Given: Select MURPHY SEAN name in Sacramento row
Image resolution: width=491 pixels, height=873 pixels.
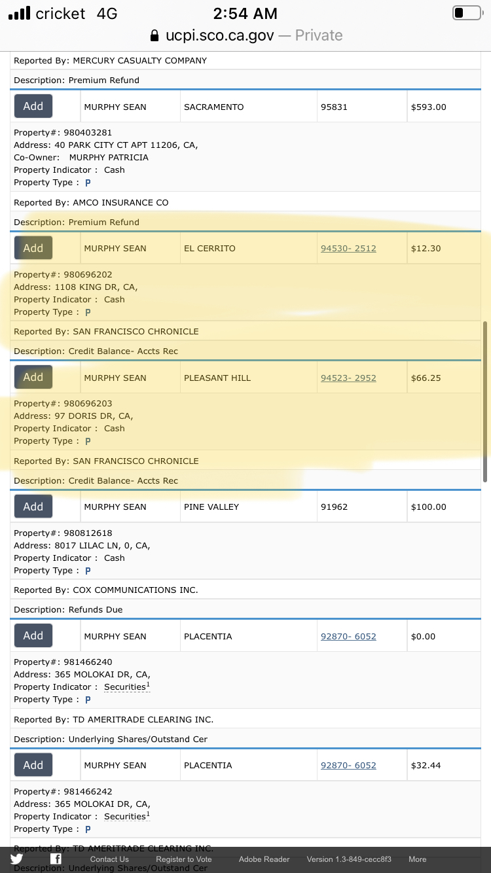Looking at the screenshot, I should click(115, 107).
